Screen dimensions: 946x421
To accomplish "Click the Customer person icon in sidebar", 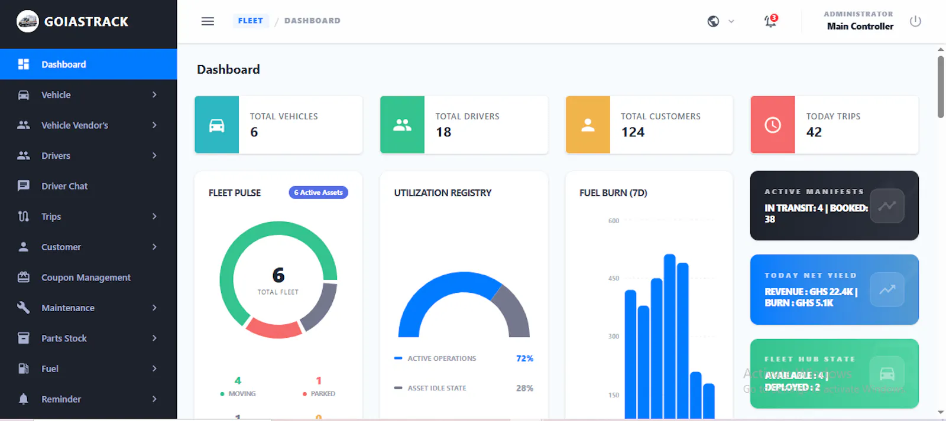I will (24, 247).
